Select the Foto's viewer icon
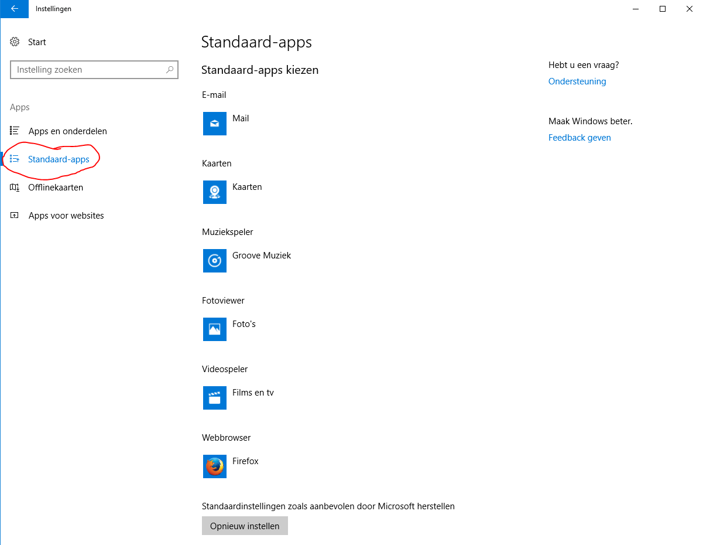Image resolution: width=703 pixels, height=545 pixels. pyautogui.click(x=214, y=329)
